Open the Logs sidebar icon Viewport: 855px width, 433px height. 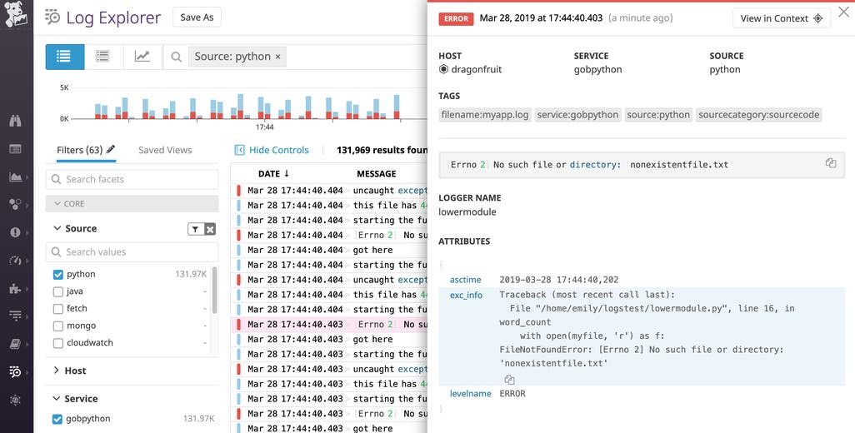point(15,372)
